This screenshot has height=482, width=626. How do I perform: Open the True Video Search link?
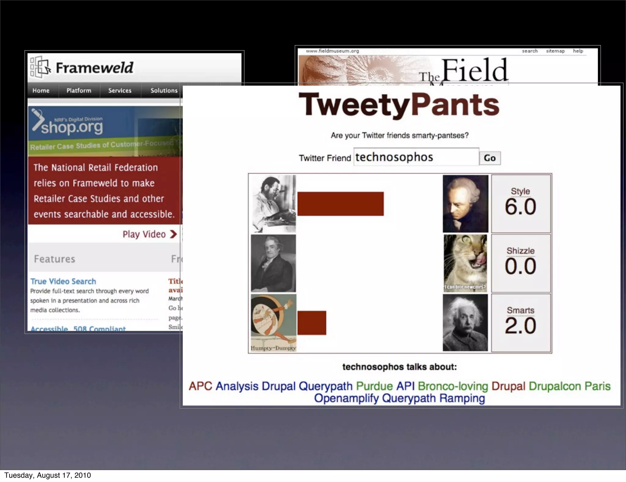pyautogui.click(x=63, y=281)
